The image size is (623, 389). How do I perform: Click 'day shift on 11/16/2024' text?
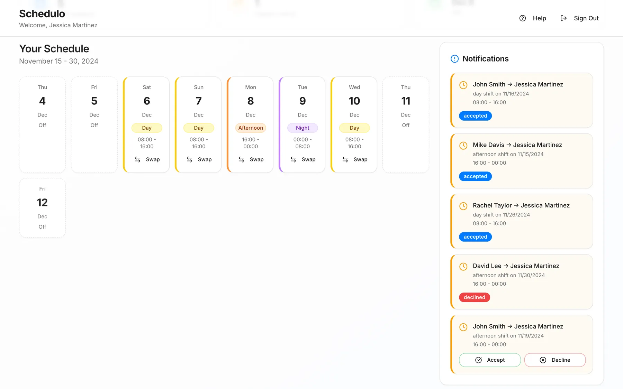(501, 94)
